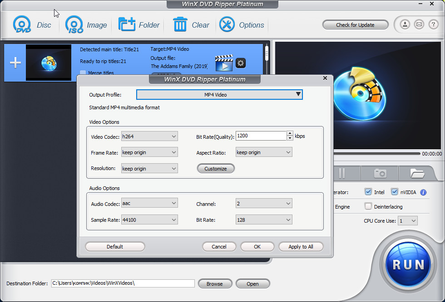Image resolution: width=445 pixels, height=302 pixels.
Task: Open the Audio Codec dropdown
Action: [149, 203]
